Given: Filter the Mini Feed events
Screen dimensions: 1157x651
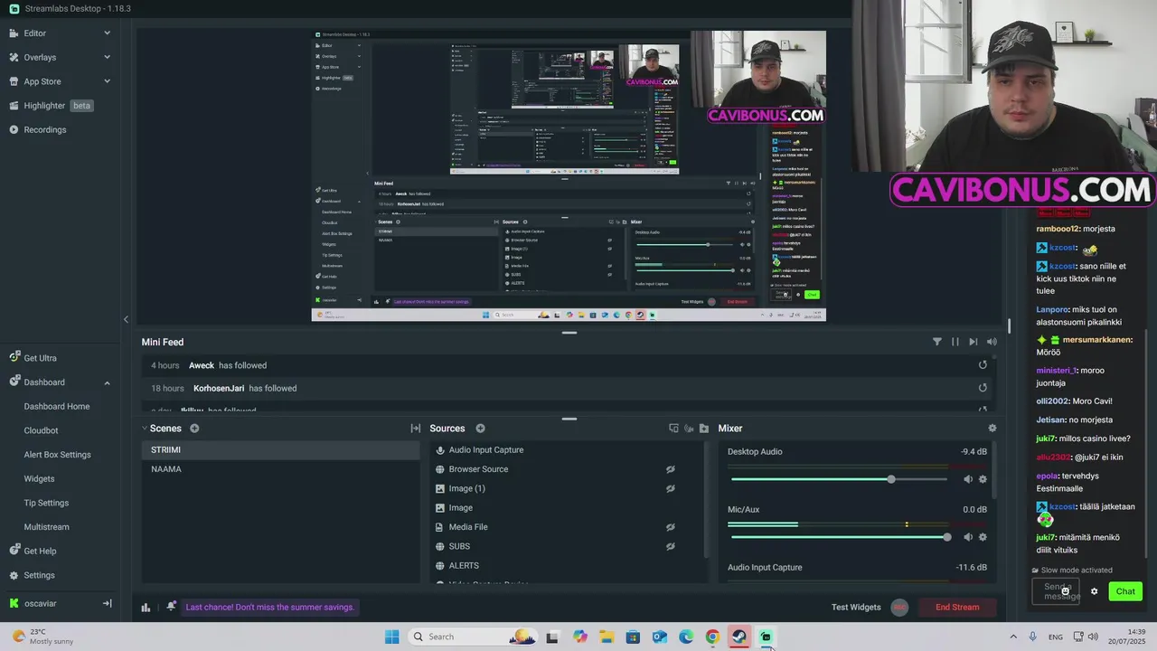Looking at the screenshot, I should [x=936, y=342].
